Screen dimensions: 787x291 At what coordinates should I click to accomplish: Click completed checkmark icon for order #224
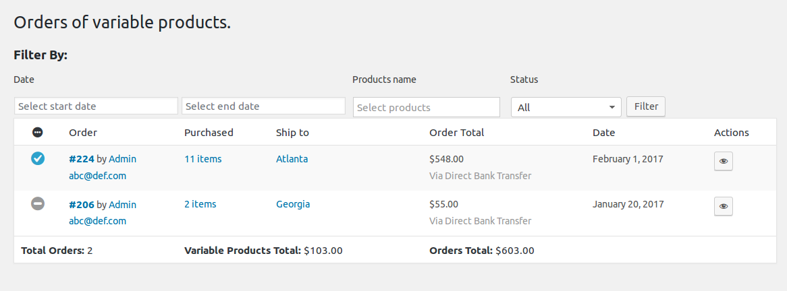[x=38, y=158]
